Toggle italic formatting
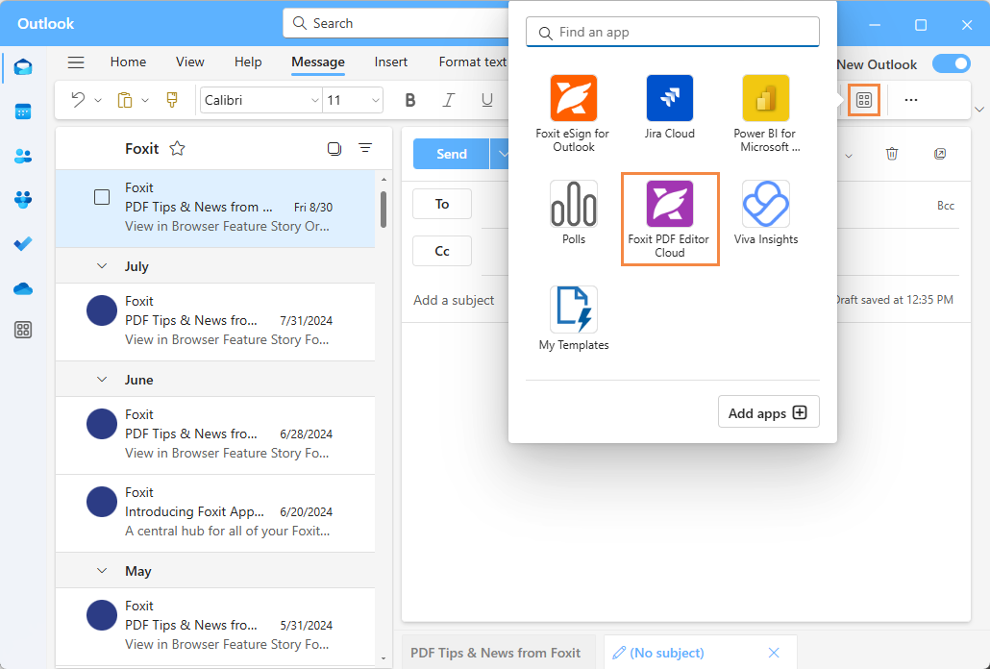 (x=448, y=99)
